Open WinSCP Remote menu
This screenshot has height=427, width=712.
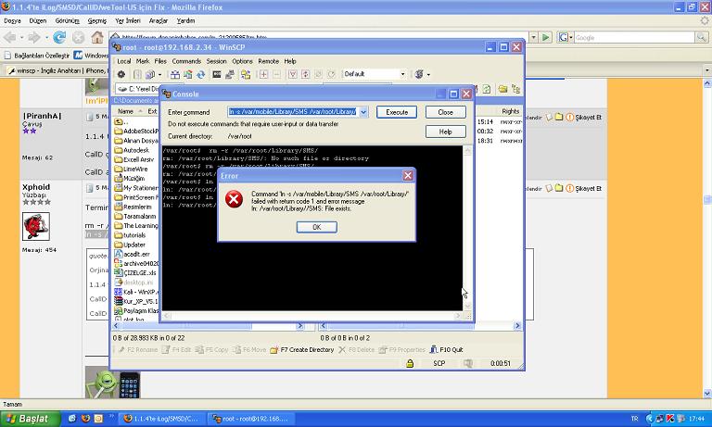coord(268,61)
